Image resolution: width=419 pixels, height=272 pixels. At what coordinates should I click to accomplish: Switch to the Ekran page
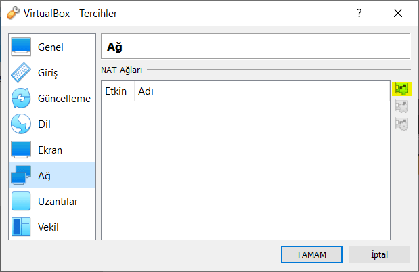tap(51, 150)
